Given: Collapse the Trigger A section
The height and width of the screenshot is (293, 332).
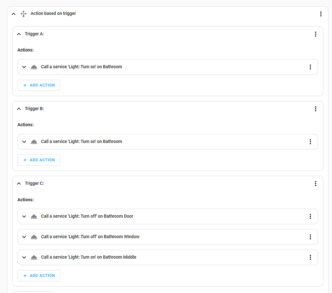Looking at the screenshot, I should tap(19, 34).
